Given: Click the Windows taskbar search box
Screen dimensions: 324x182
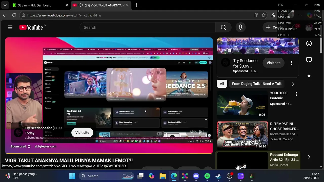Looking at the screenshot, I should 106,176.
